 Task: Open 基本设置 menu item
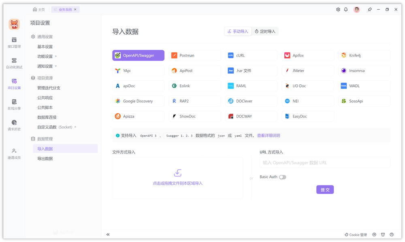45,46
